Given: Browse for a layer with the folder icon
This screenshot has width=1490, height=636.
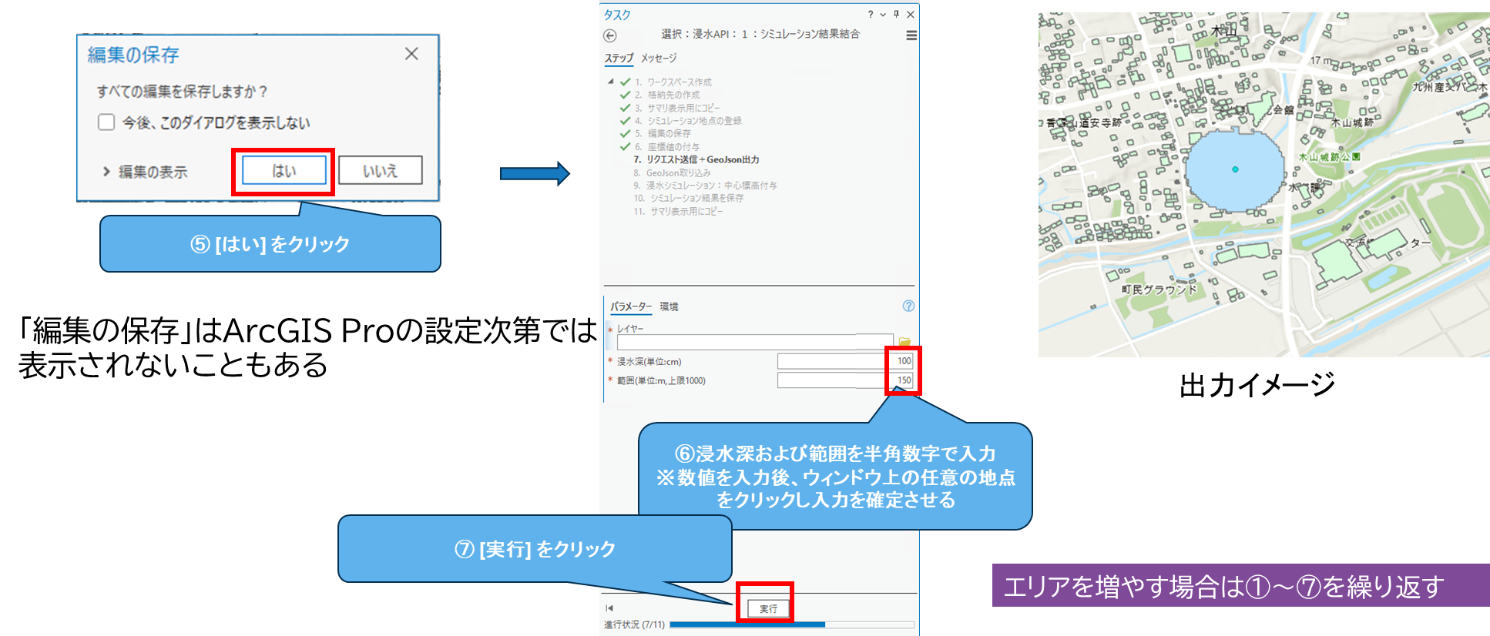Looking at the screenshot, I should [904, 342].
